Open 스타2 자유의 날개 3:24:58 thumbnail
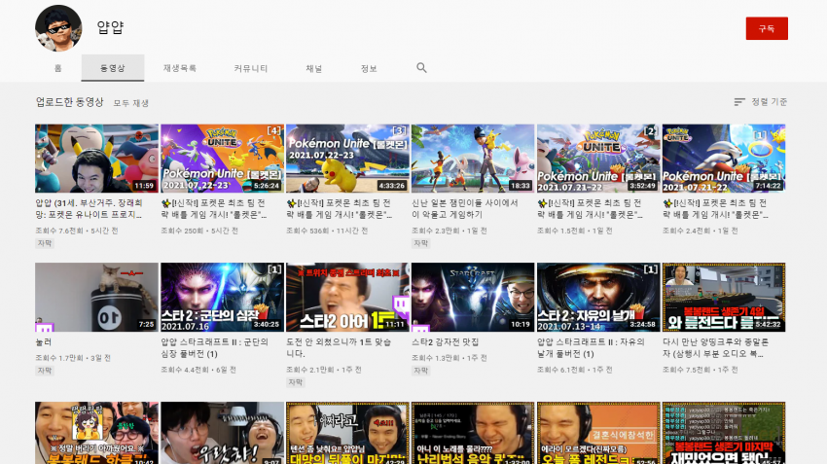Screen dimensions: 827x464 [x=598, y=298]
